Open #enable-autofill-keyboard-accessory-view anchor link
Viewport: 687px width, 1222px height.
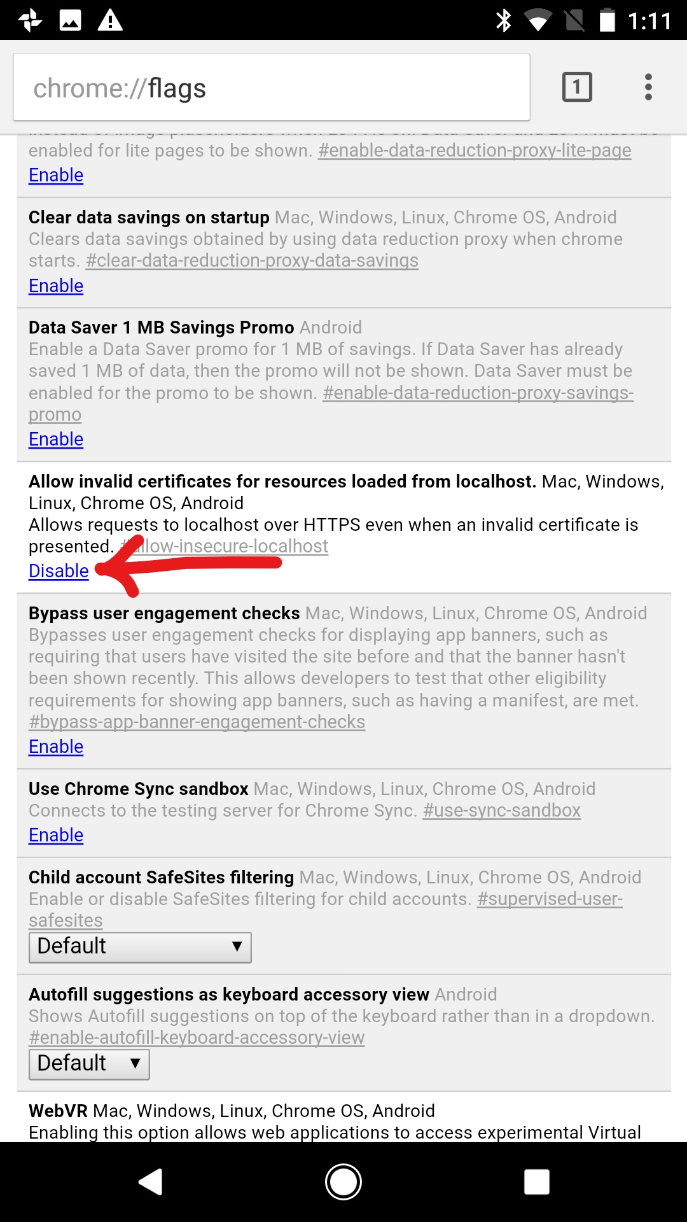(197, 1037)
